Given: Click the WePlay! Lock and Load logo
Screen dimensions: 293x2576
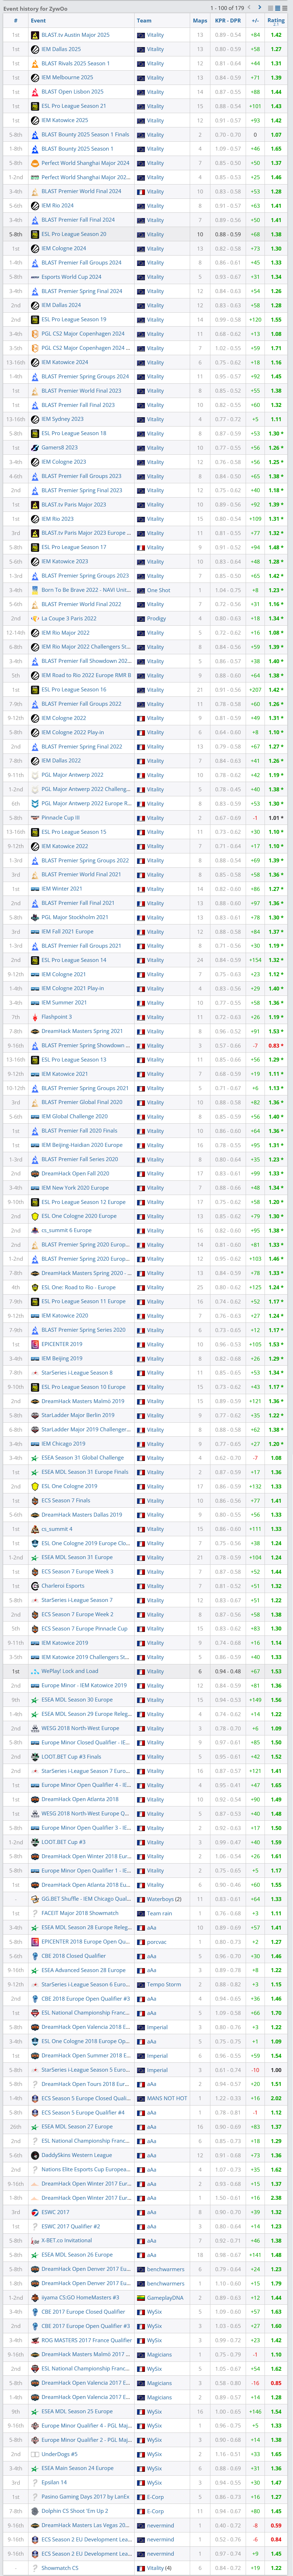Looking at the screenshot, I should coord(35,1671).
